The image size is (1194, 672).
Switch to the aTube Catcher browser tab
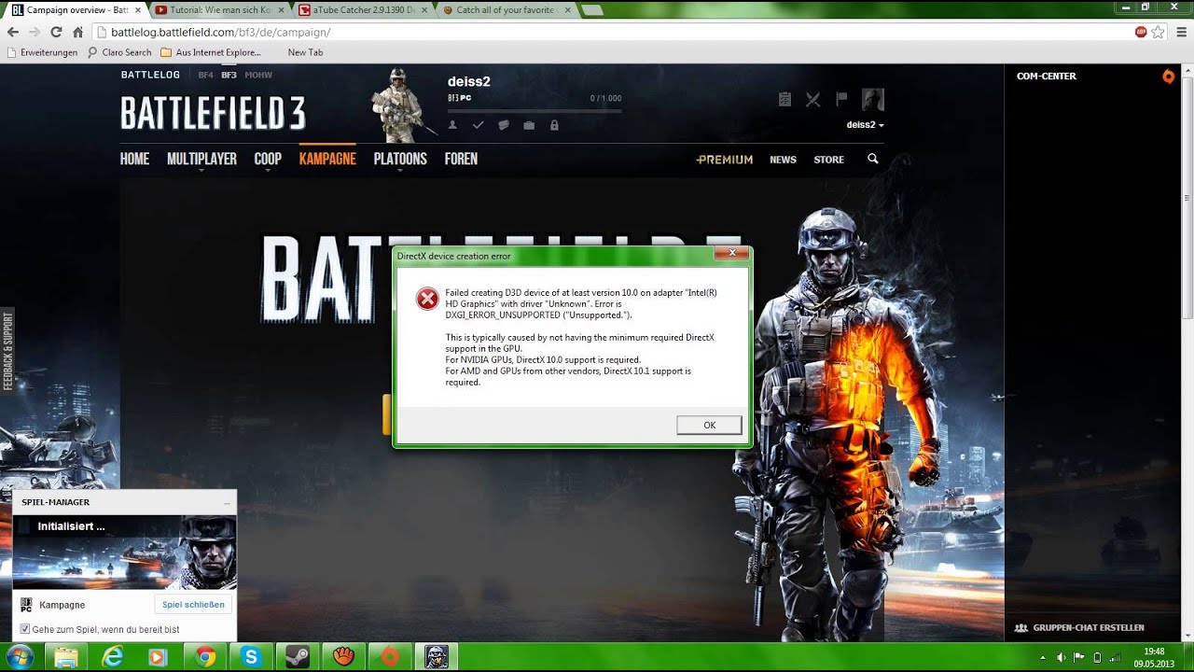point(364,10)
